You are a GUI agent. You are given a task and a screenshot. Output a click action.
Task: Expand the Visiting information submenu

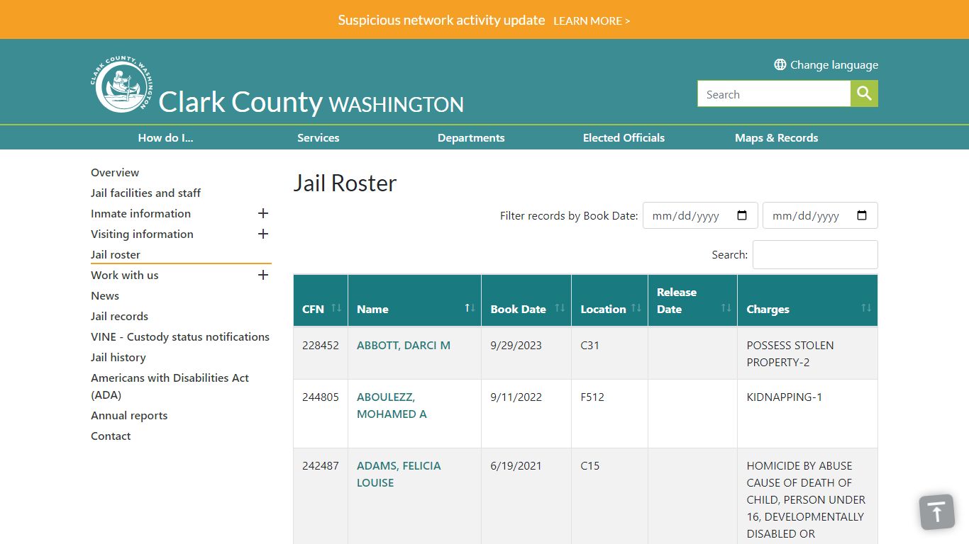[x=263, y=234]
